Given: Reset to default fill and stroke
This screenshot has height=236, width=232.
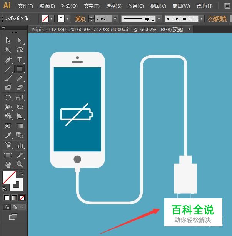Looking at the screenshot, I should point(5,189).
